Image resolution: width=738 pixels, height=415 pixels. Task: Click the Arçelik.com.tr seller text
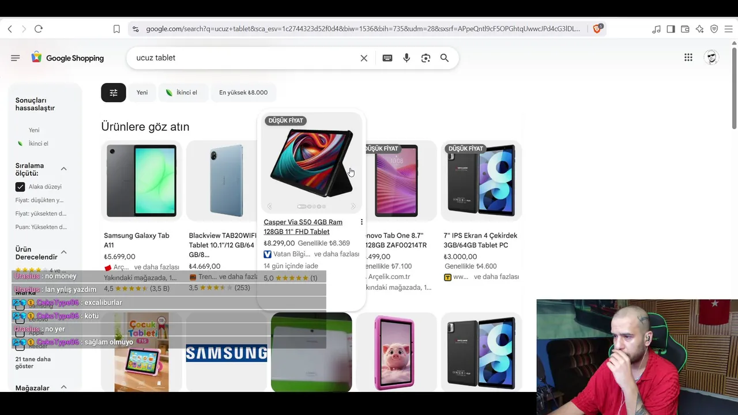click(389, 277)
